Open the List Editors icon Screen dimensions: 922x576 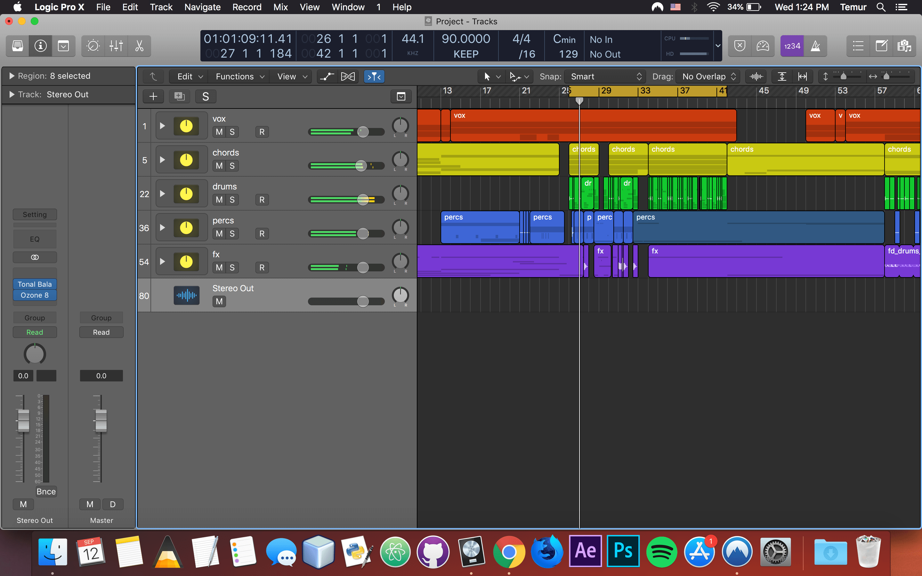point(858,46)
